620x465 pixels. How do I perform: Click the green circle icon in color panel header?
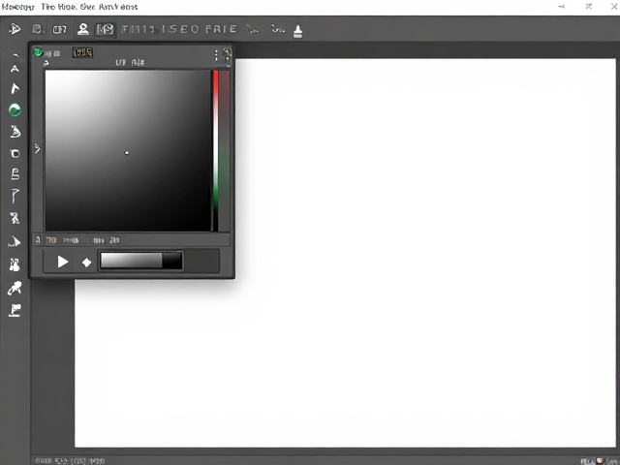tap(38, 51)
